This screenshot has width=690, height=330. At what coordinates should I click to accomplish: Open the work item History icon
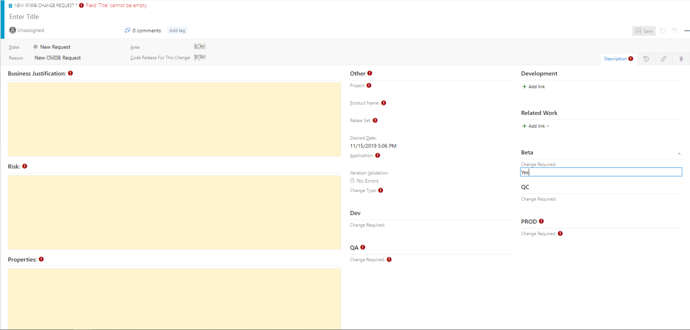coord(646,58)
